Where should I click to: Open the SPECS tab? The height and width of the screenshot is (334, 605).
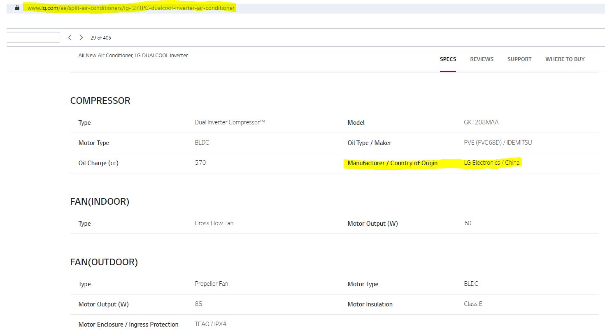click(448, 59)
